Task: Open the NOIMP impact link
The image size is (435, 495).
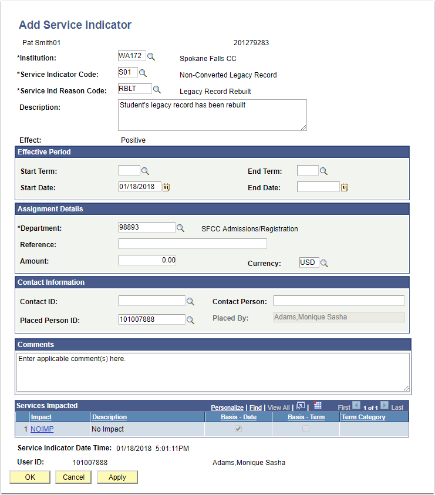Action: click(x=42, y=429)
